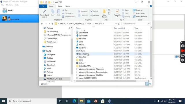Switch to the Share ribbon tab
Viewport: 185px width, 104px height.
pos(60,6)
